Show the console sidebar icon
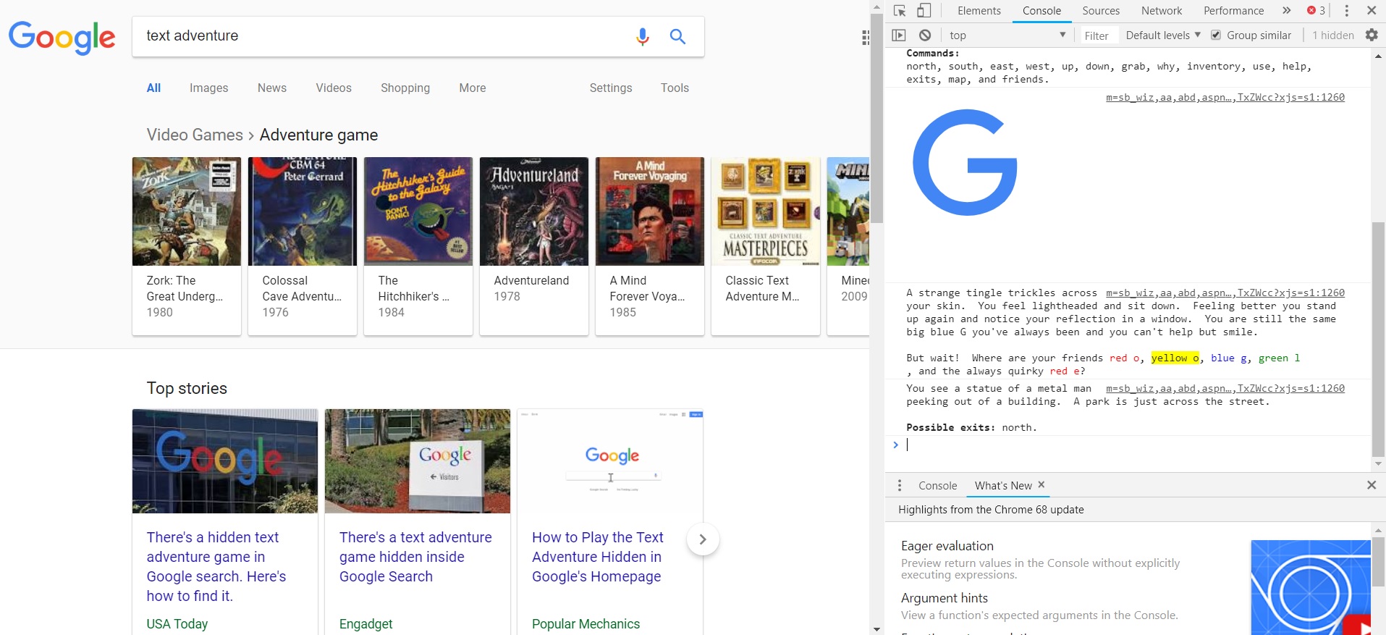Viewport: 1386px width, 635px height. tap(899, 35)
